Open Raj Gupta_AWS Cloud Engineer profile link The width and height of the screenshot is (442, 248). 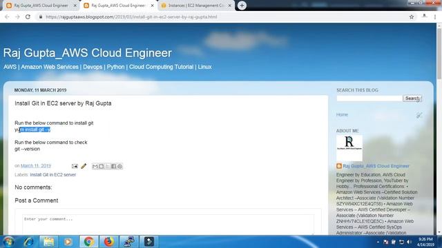[376, 166]
